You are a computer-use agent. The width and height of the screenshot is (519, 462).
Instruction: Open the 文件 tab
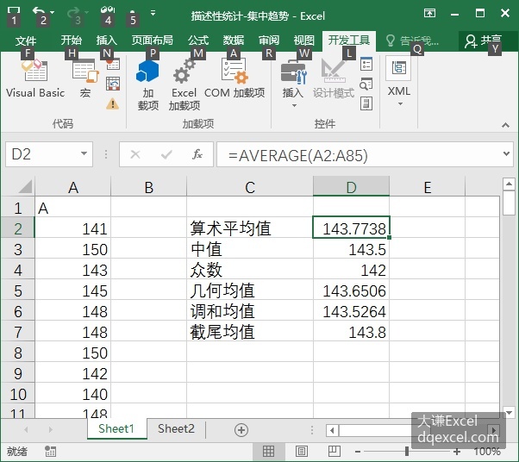tap(26, 41)
